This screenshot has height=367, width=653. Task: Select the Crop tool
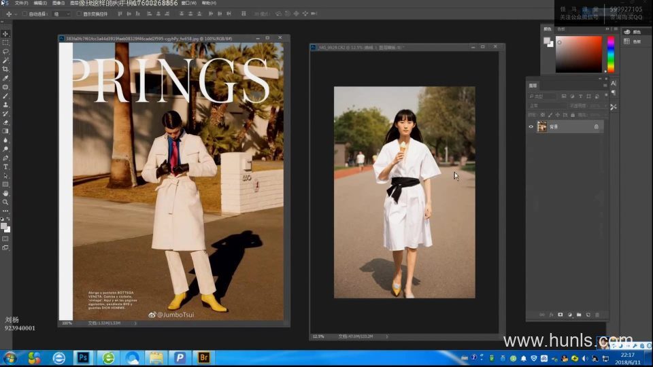click(x=5, y=69)
